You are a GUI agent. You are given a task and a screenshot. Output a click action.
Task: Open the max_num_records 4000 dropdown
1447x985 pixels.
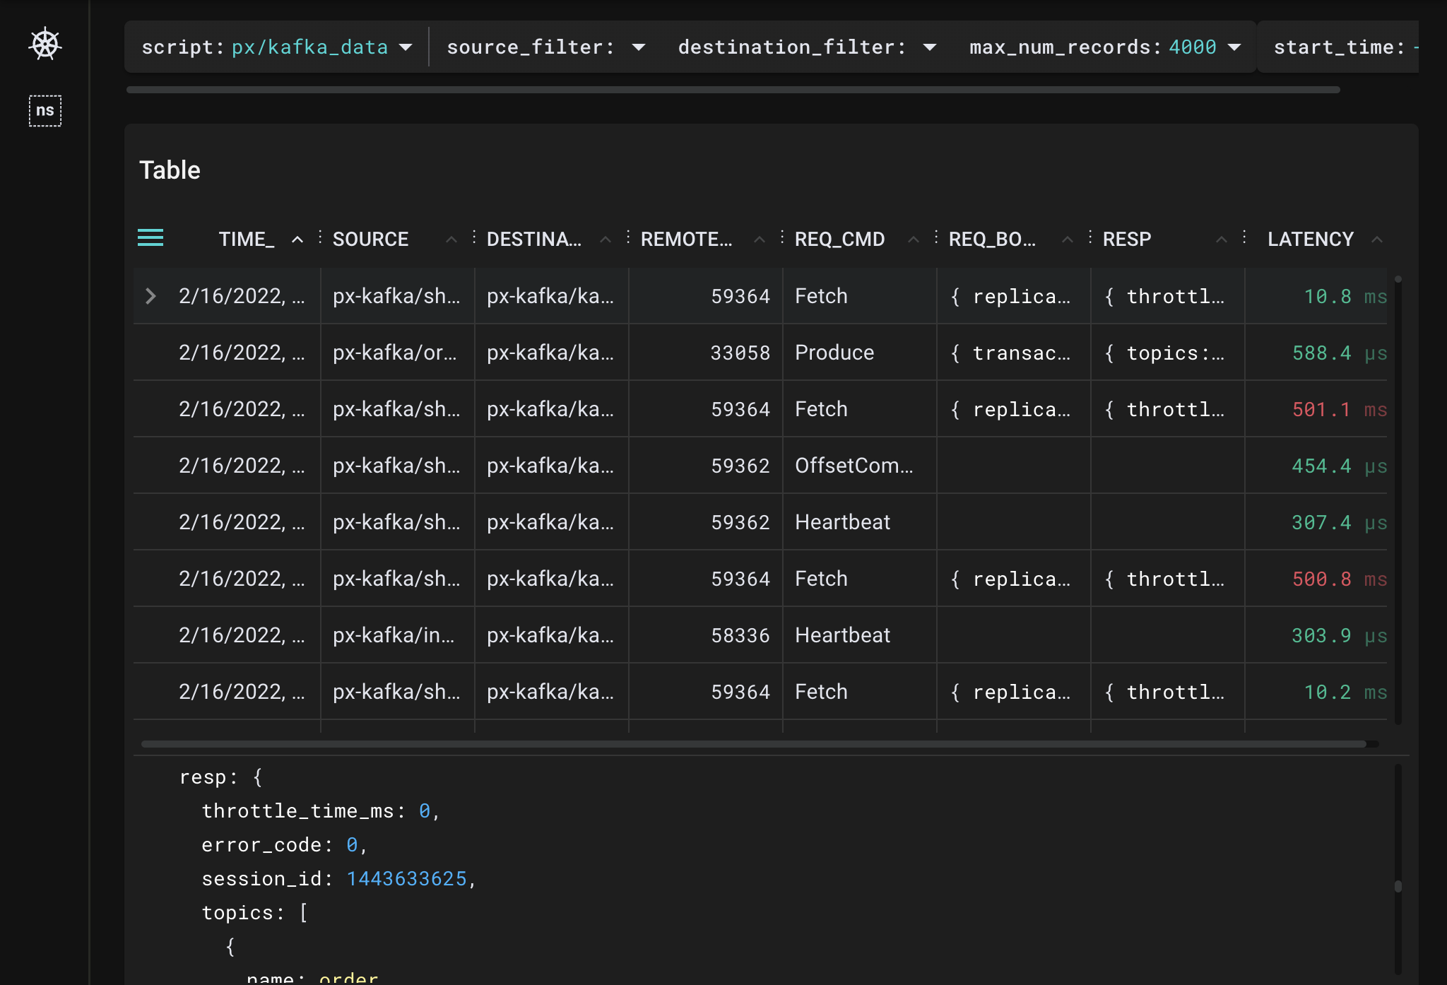click(1234, 47)
